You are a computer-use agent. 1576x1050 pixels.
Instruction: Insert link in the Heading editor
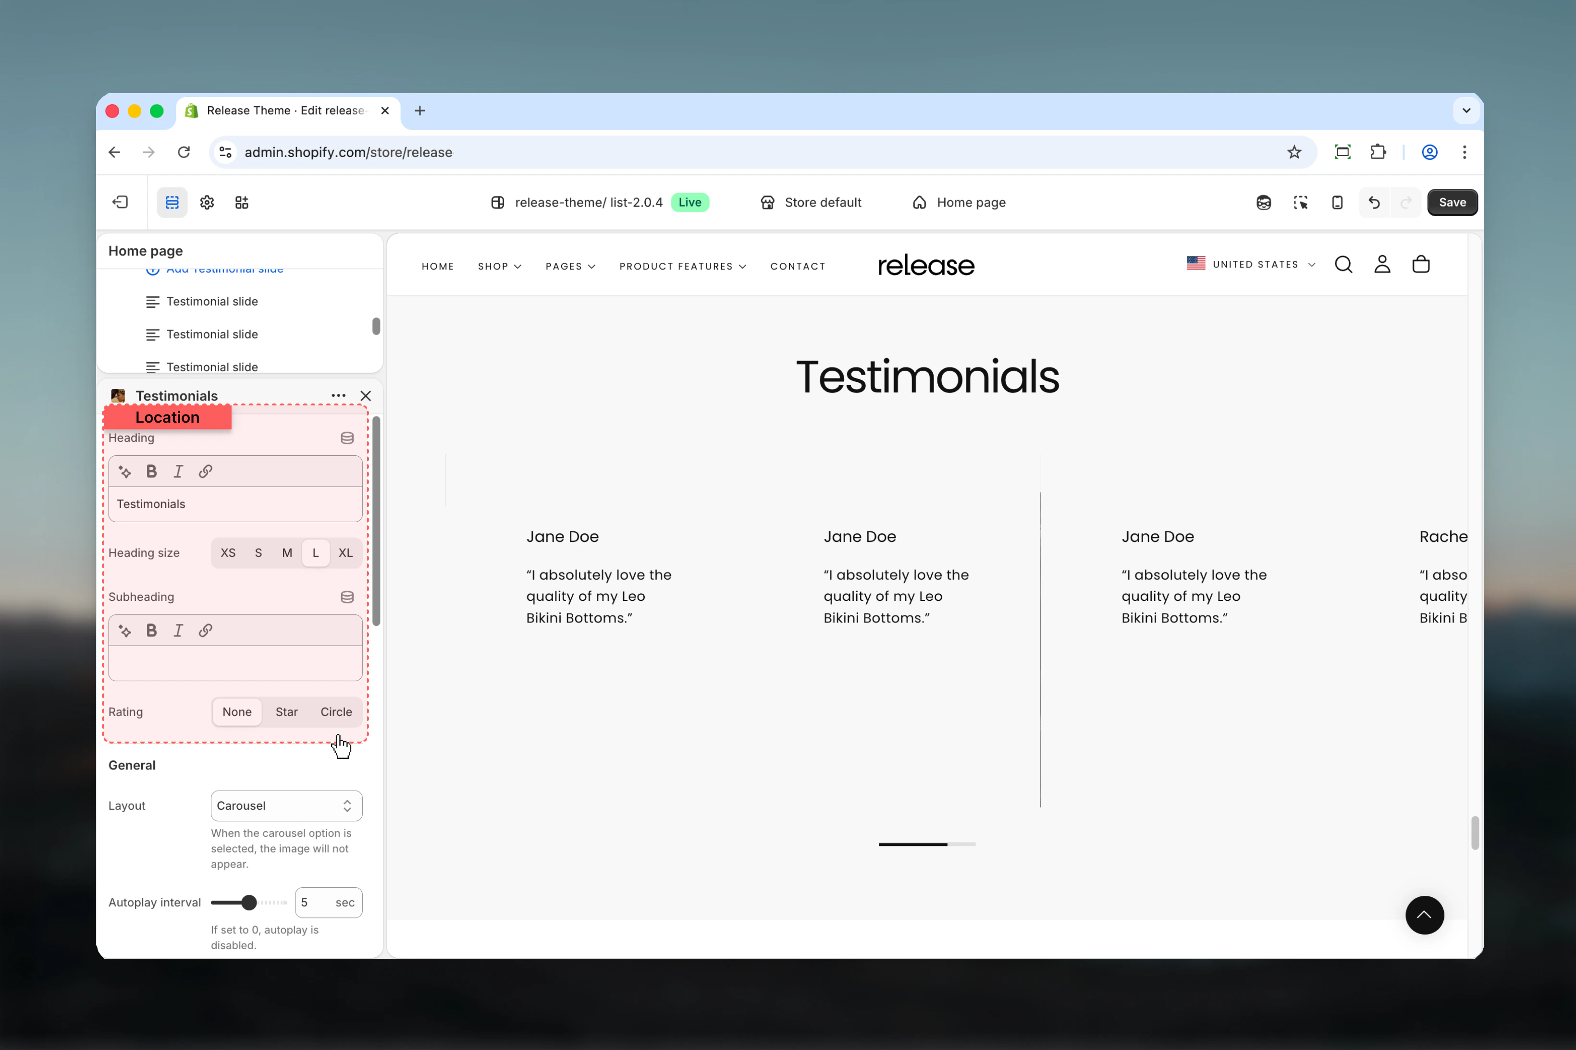pyautogui.click(x=206, y=471)
